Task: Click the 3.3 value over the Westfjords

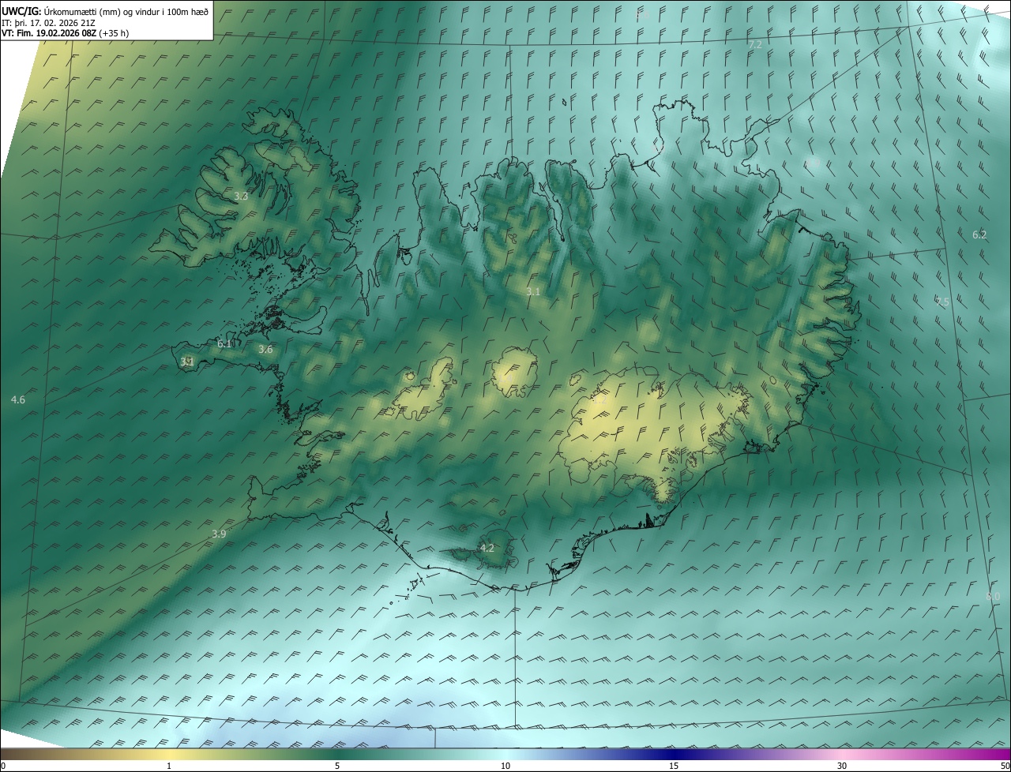Action: (x=242, y=197)
